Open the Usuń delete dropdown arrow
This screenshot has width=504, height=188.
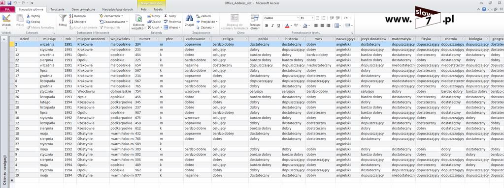pos(162,27)
